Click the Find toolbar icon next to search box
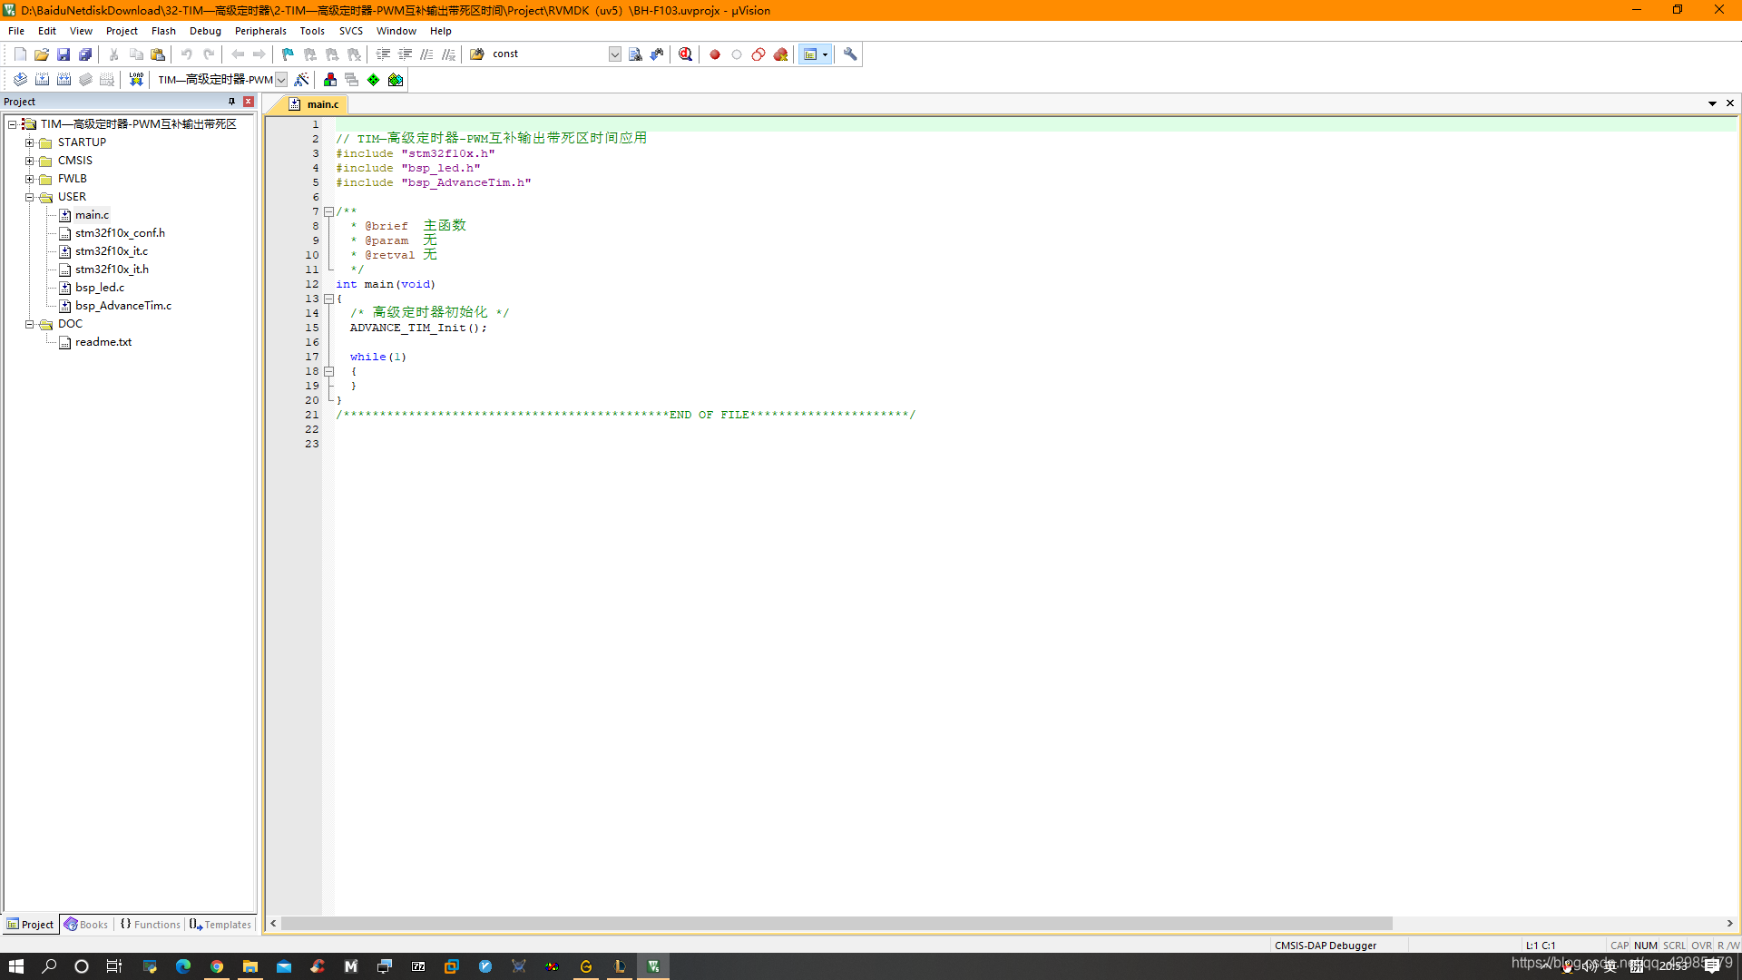This screenshot has width=1742, height=980. (635, 54)
